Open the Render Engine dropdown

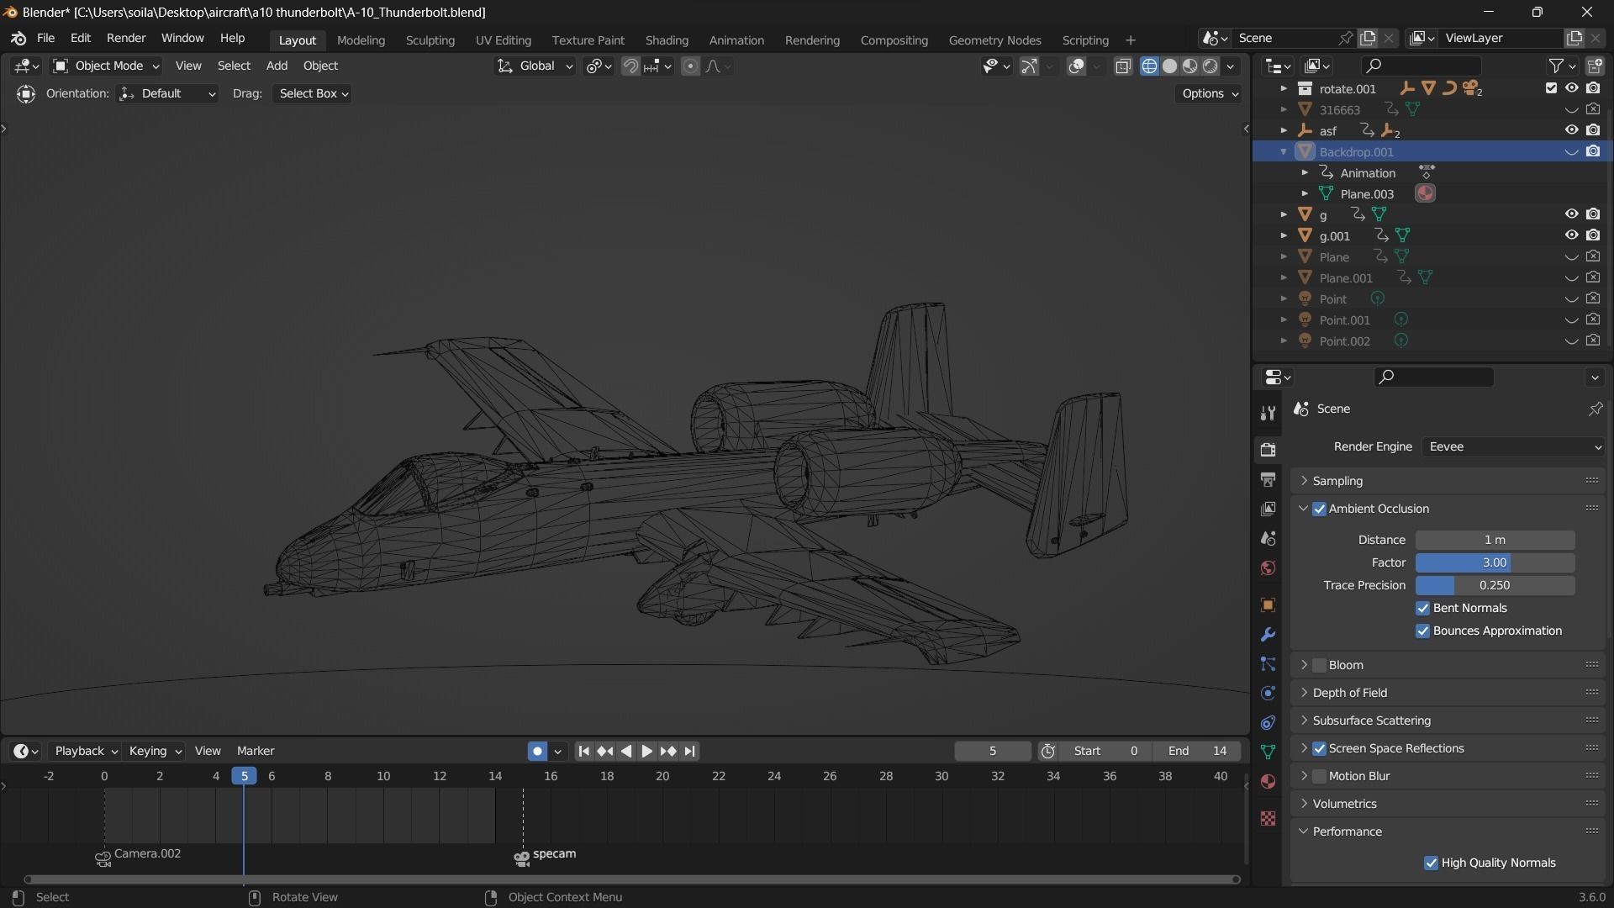coord(1513,446)
